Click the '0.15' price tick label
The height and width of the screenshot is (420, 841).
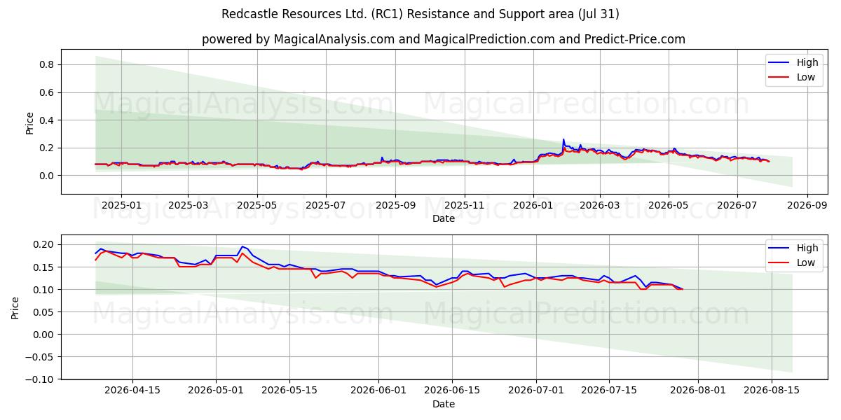point(46,267)
